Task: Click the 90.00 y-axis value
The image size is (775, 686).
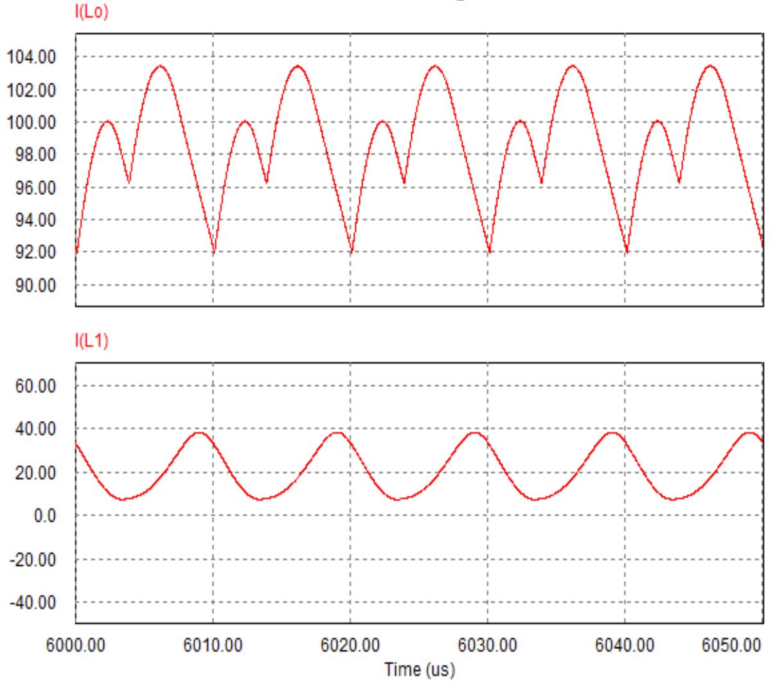Action: (35, 285)
